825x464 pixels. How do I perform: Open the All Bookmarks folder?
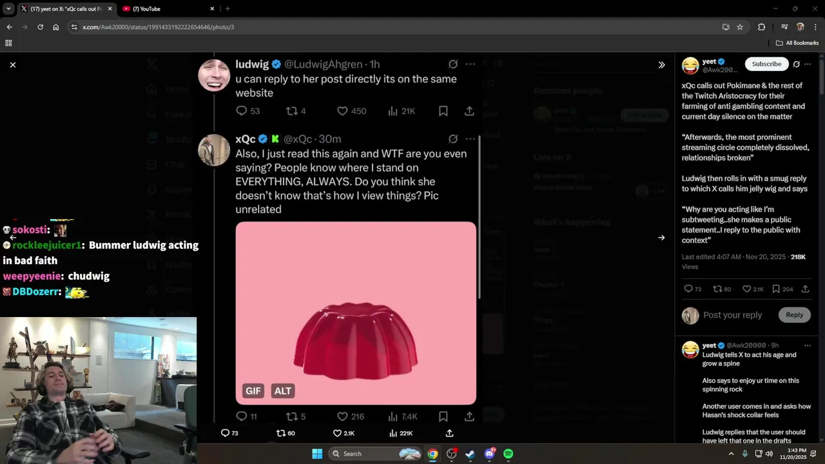[797, 43]
